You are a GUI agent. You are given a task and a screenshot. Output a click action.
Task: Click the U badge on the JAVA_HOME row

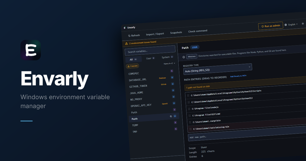(x=173, y=90)
